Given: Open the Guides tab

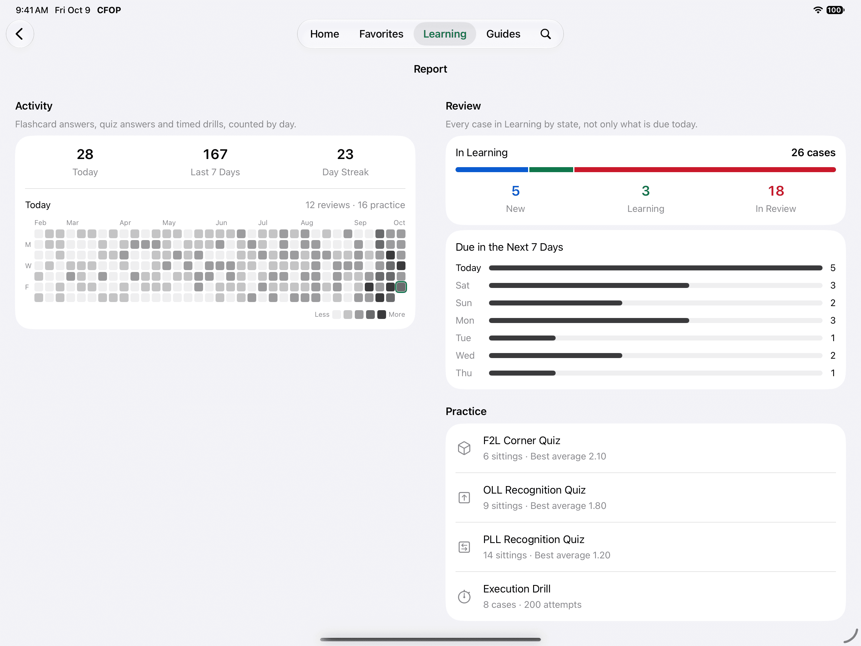Looking at the screenshot, I should [x=503, y=34].
